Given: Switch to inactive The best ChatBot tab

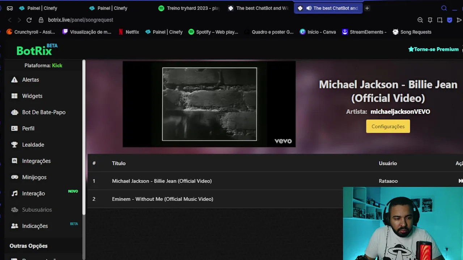Looking at the screenshot, I should pos(258,8).
